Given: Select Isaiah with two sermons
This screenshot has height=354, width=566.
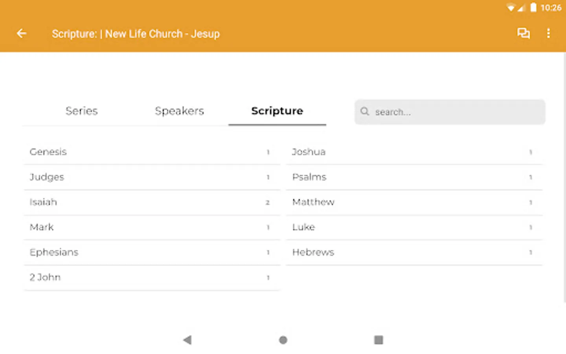Looking at the screenshot, I should (x=151, y=202).
